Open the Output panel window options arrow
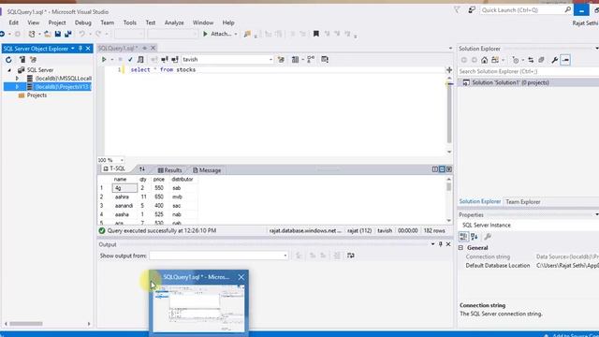Viewport: 599px width, 337px height. pyautogui.click(x=432, y=244)
